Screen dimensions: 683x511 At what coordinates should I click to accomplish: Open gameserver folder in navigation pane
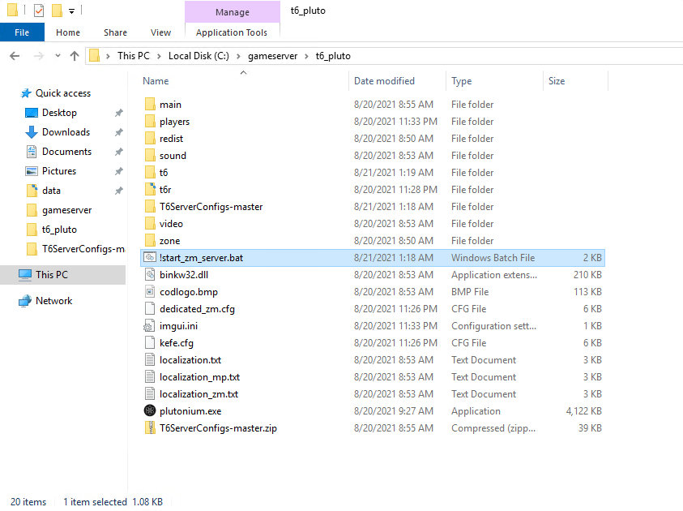(67, 210)
